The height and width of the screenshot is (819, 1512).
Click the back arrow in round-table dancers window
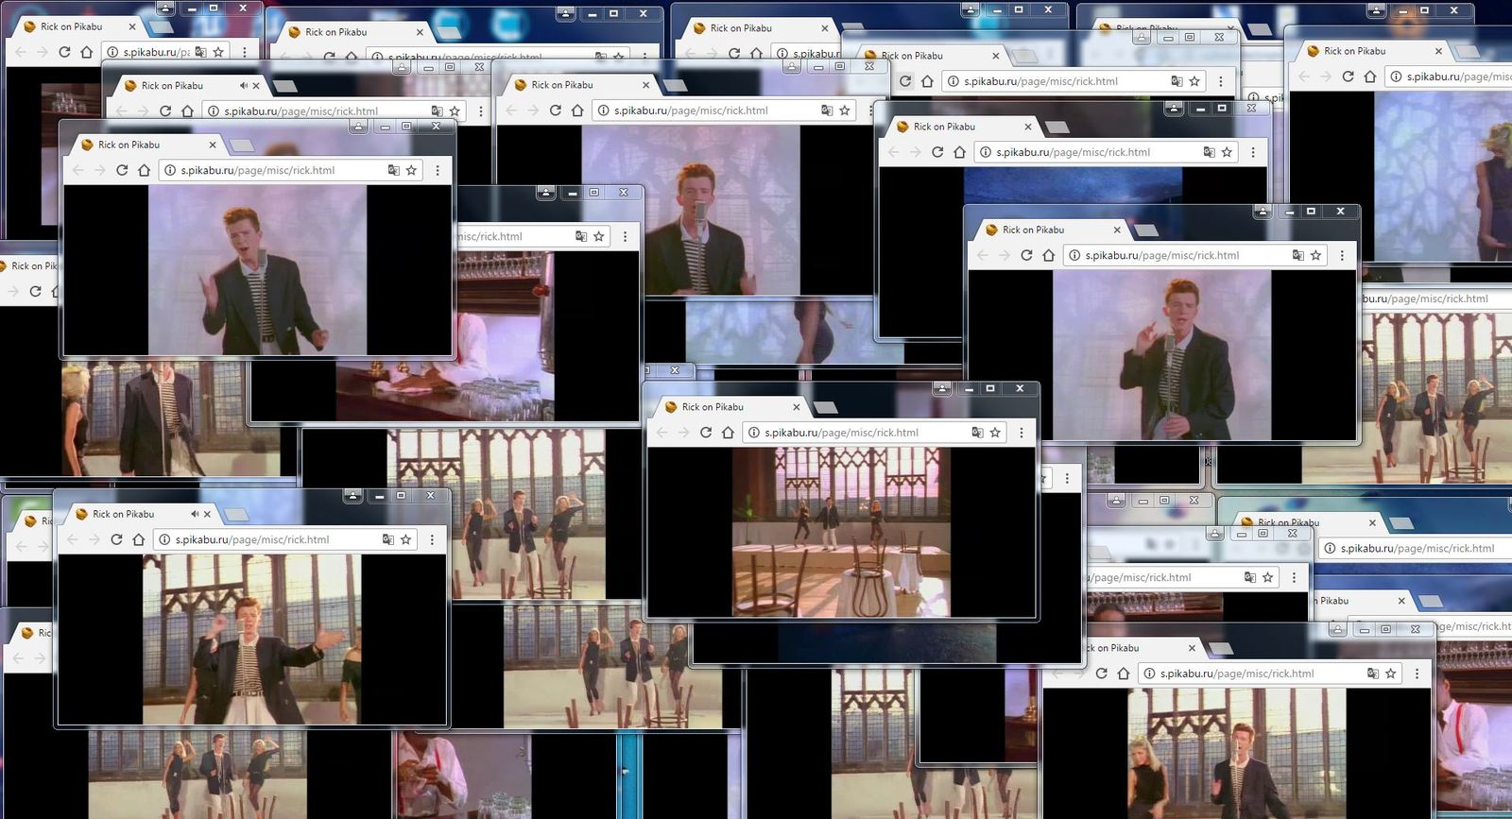click(661, 433)
